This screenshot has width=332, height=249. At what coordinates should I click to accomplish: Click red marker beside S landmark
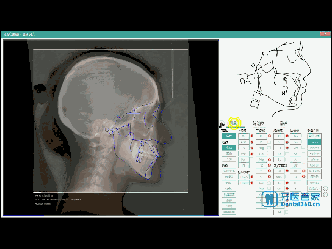pos(287,142)
